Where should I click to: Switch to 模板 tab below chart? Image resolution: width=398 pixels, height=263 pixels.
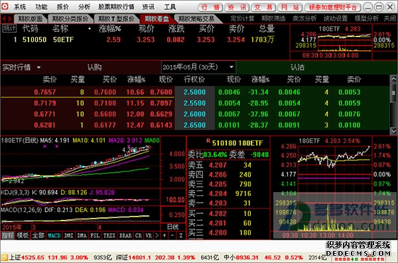(x=23, y=236)
